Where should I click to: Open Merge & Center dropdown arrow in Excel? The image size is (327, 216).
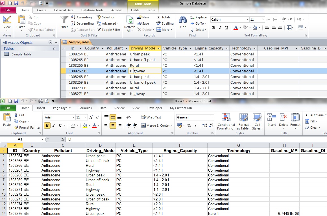172,126
